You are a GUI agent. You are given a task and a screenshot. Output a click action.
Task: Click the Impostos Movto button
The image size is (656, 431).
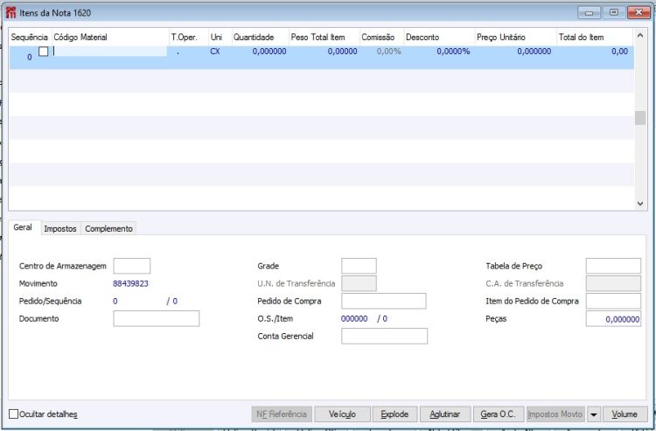click(x=555, y=414)
